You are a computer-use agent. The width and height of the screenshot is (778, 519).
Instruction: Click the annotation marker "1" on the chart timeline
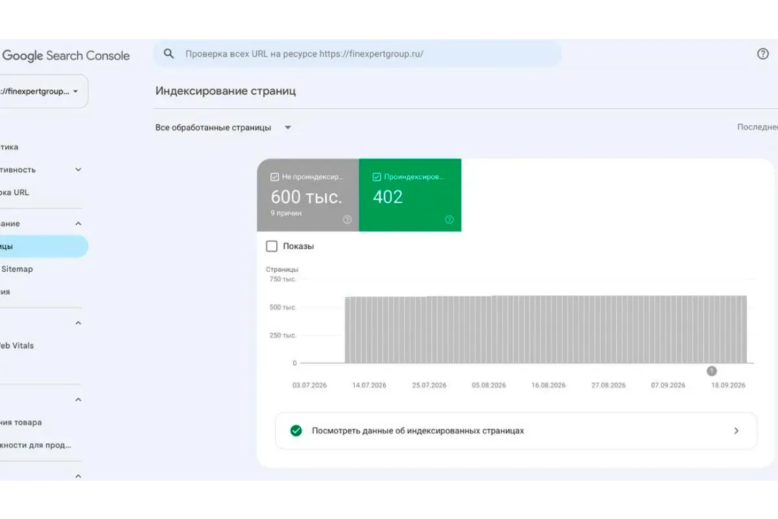point(712,371)
